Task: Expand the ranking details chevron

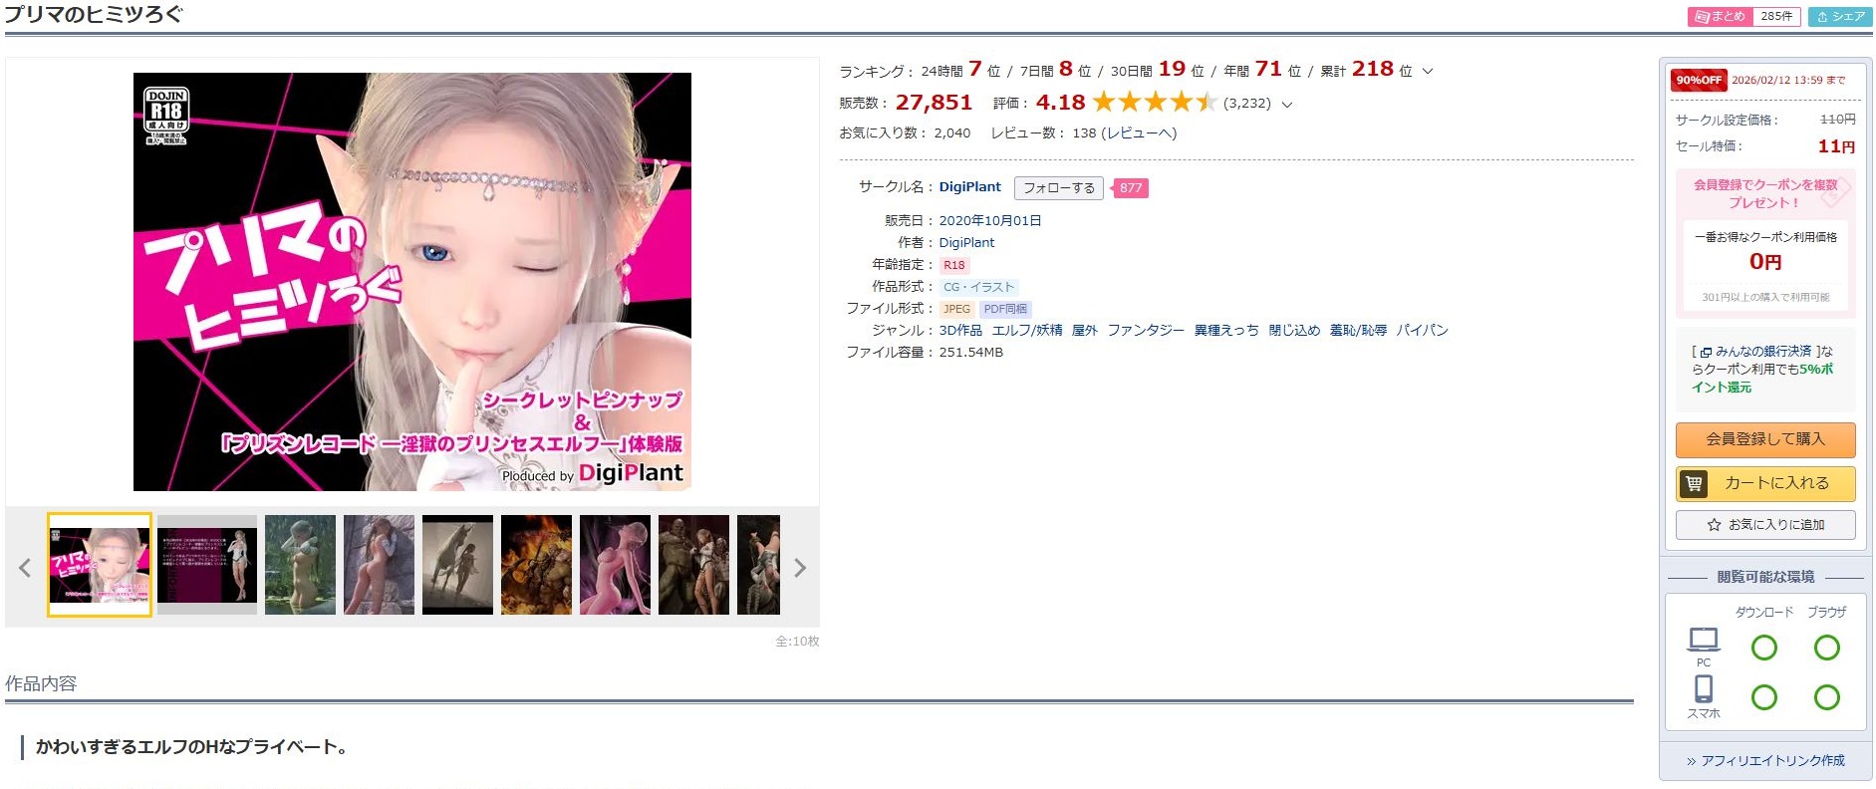Action: 1428,72
